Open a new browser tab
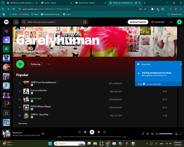184x147 pixels. coord(145,3)
